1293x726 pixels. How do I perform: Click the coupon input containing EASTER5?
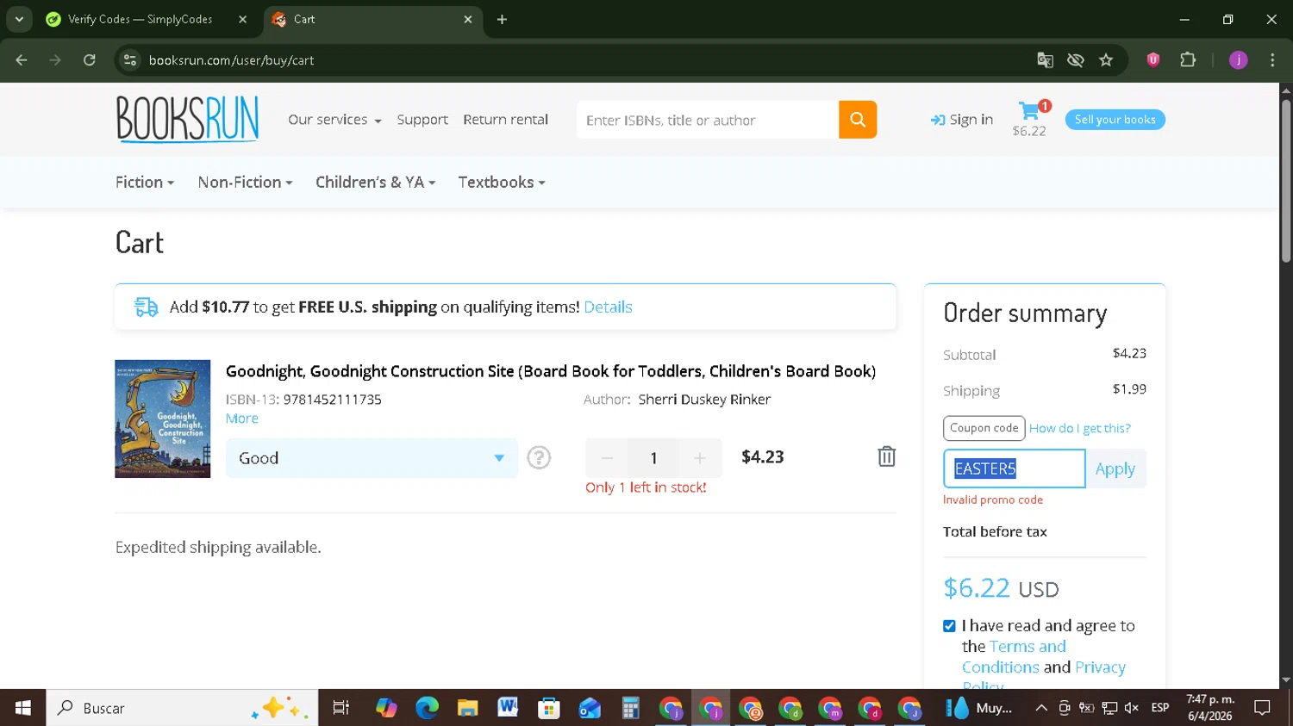1015,468
